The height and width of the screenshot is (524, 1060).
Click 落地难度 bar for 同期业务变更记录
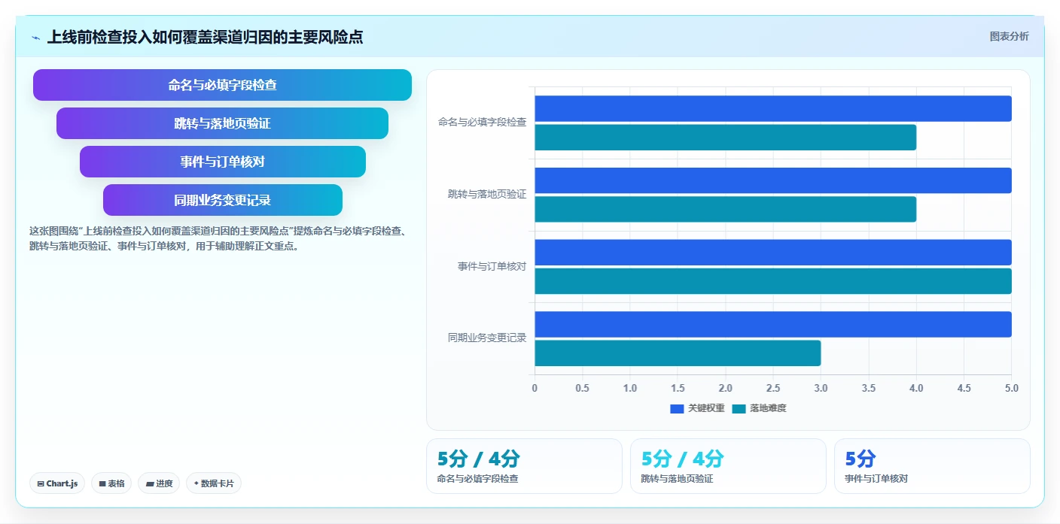[678, 353]
